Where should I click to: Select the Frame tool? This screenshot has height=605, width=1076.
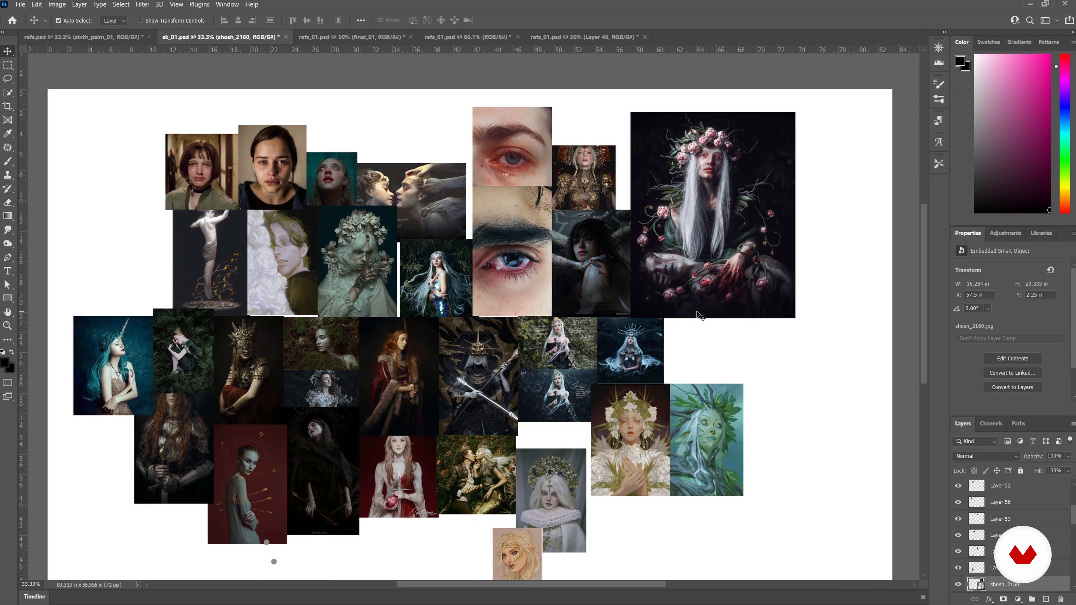click(8, 120)
